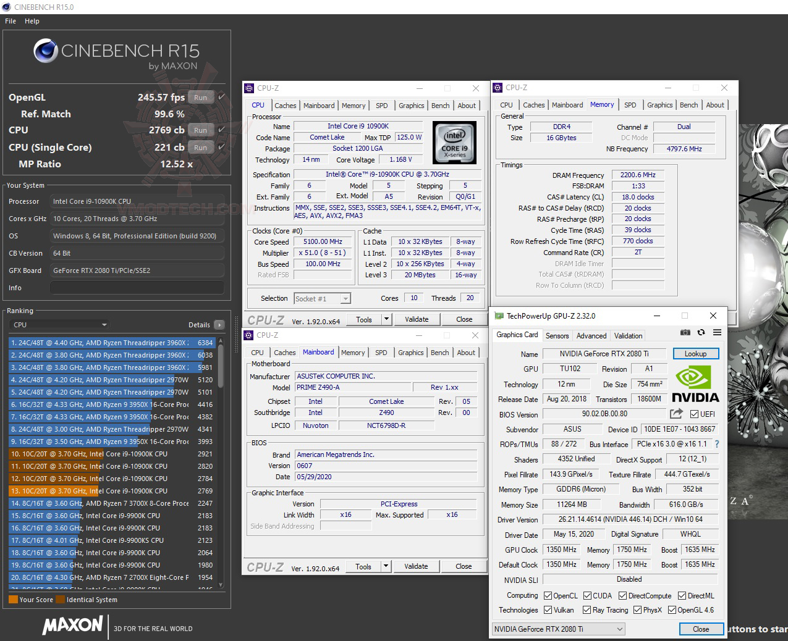Viewport: 788px width, 641px height.
Task: Open the graphics card selector dropdown
Action: click(619, 629)
